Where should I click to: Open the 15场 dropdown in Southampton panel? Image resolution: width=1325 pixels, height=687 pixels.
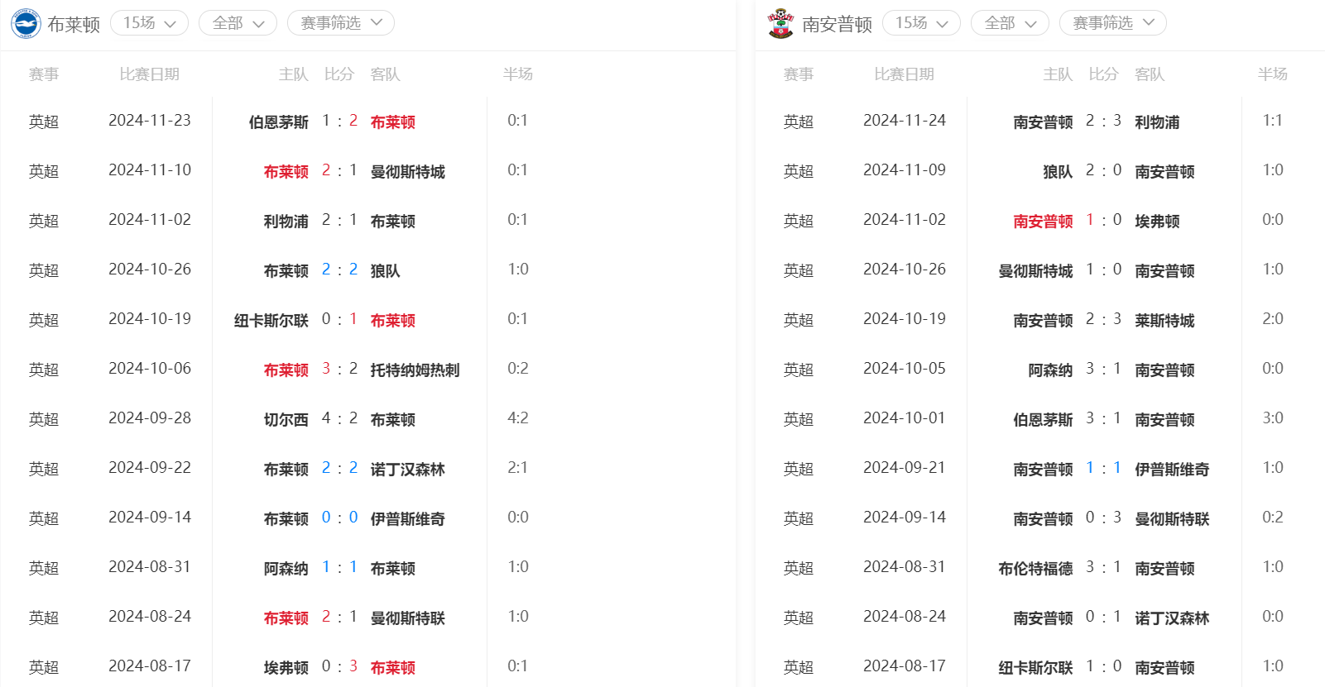pyautogui.click(x=921, y=23)
